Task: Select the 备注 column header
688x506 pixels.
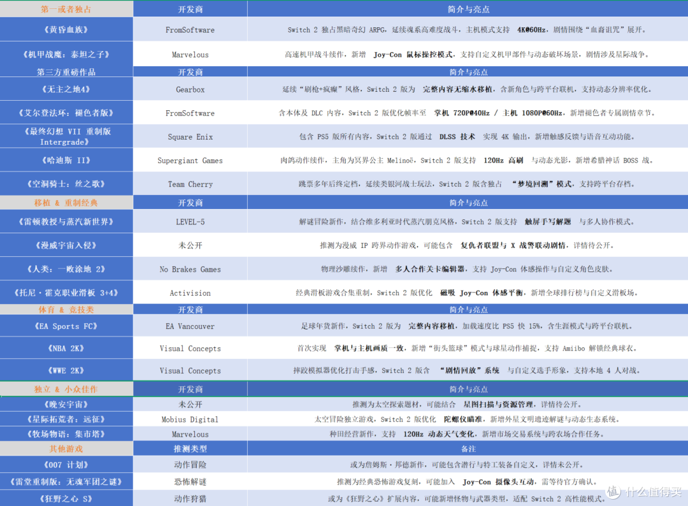Action: [468, 449]
